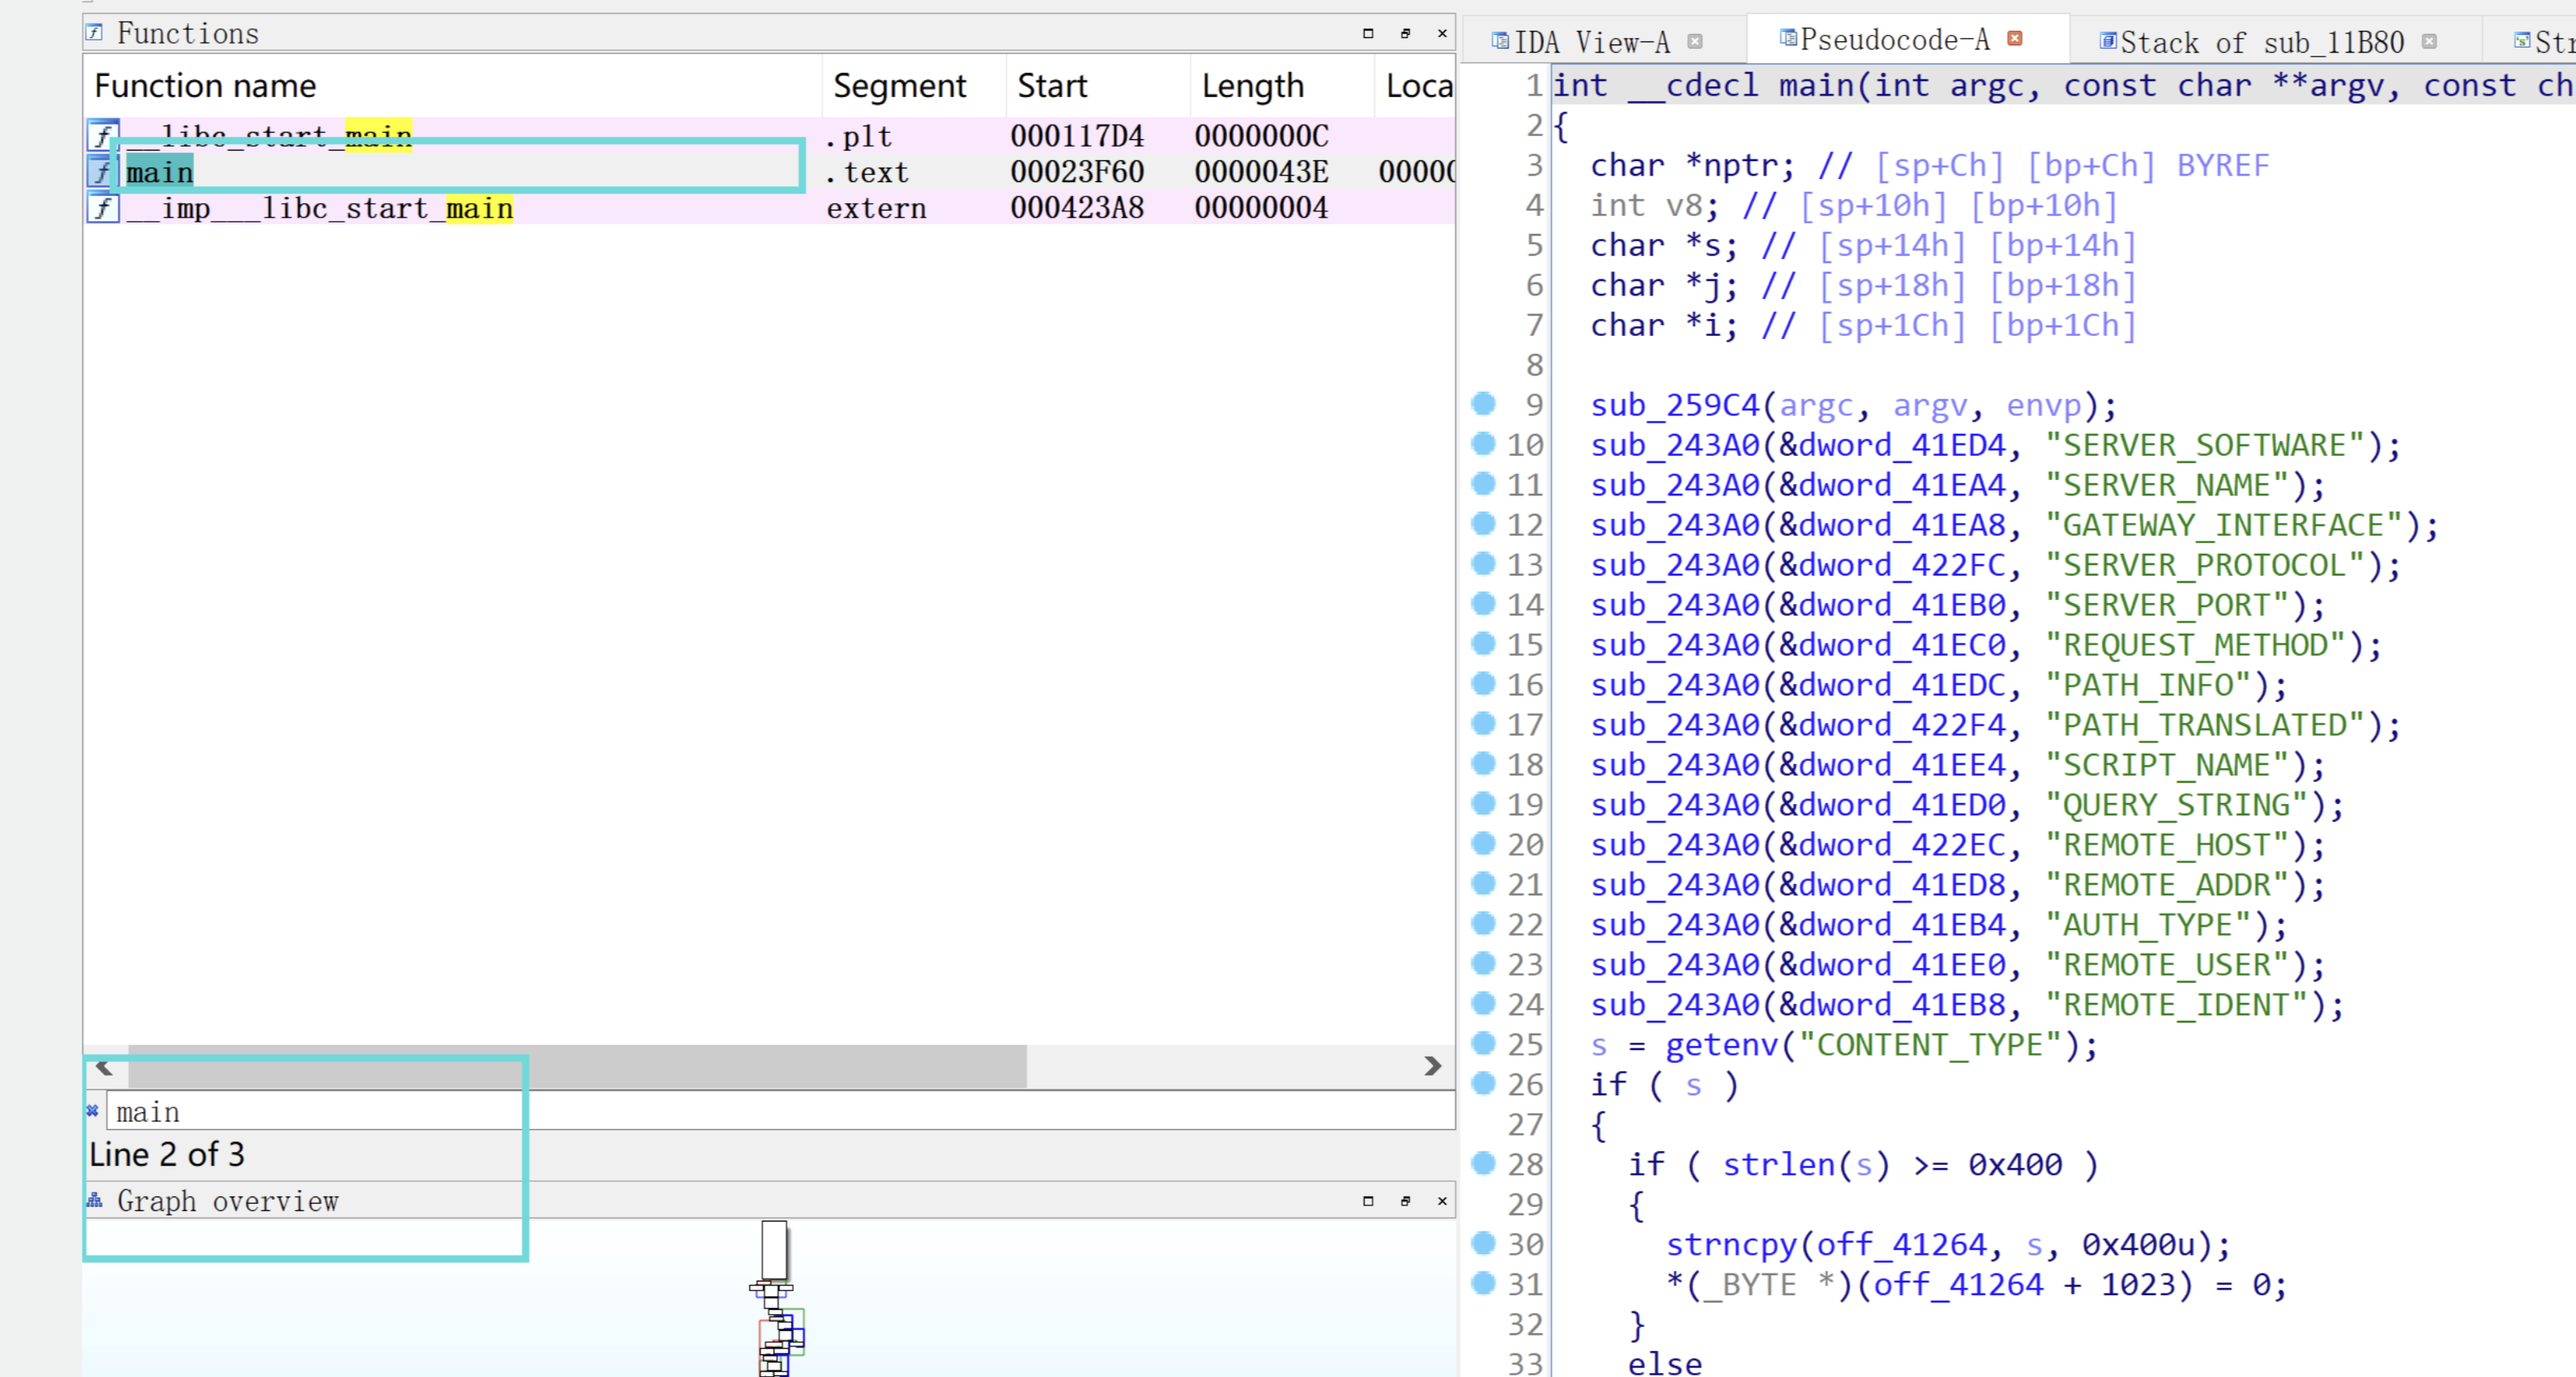Image resolution: width=2576 pixels, height=1377 pixels.
Task: Close the Pseudocode-A tab
Action: (x=2015, y=38)
